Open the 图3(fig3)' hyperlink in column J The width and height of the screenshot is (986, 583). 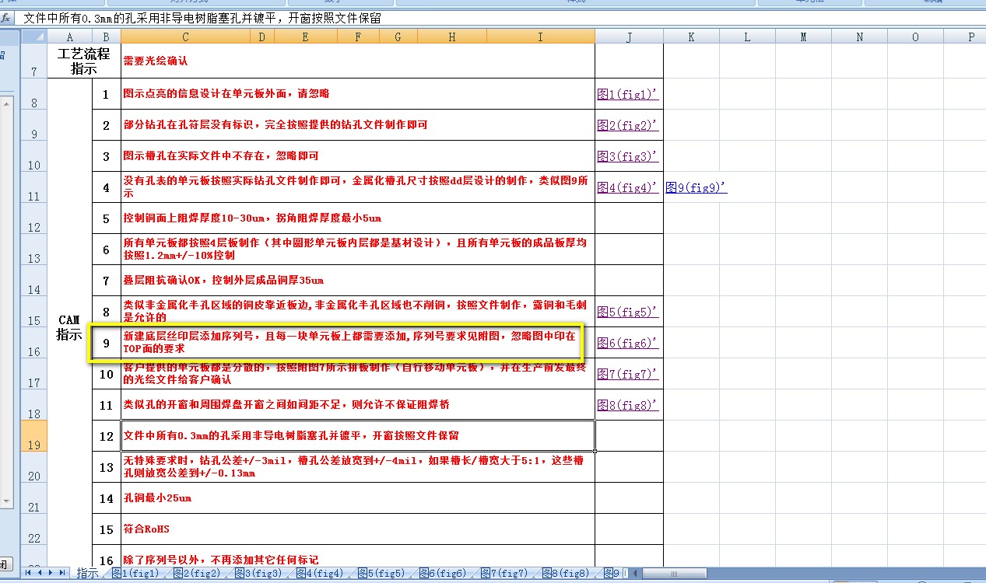click(628, 156)
